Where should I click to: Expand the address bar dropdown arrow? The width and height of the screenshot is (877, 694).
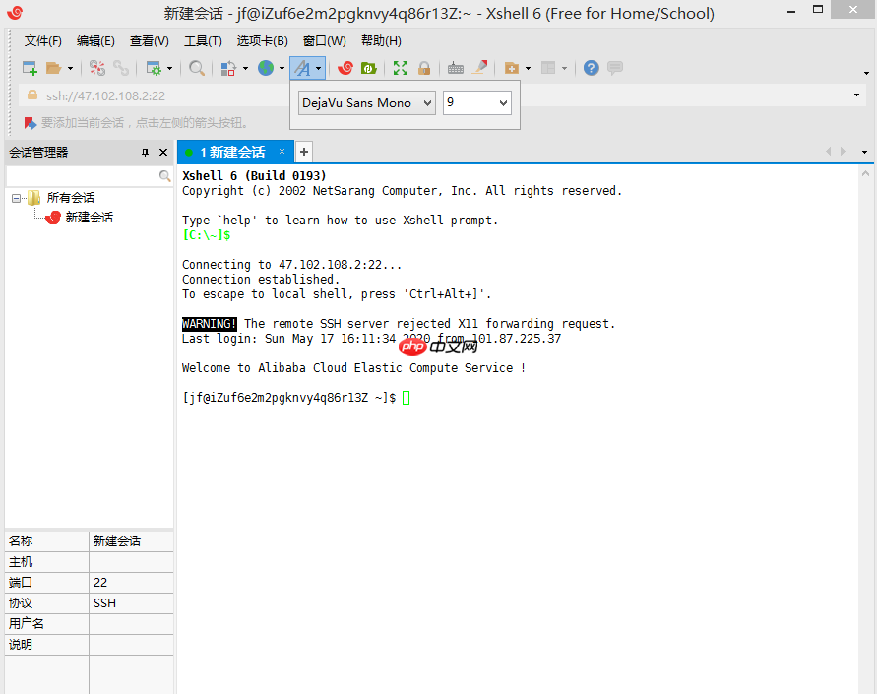tap(856, 95)
